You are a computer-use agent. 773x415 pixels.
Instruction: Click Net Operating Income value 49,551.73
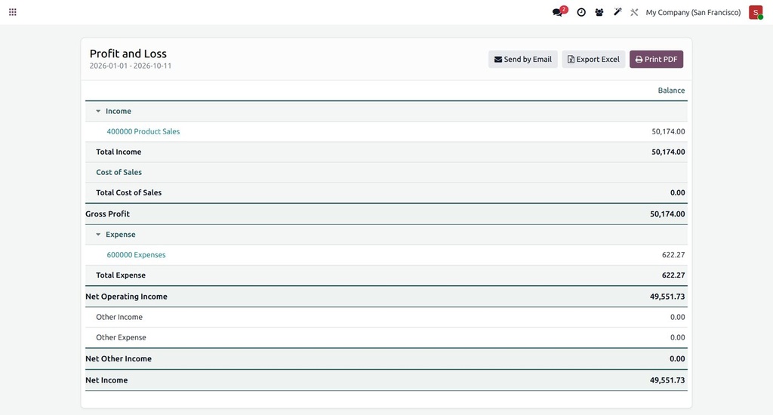tap(667, 297)
